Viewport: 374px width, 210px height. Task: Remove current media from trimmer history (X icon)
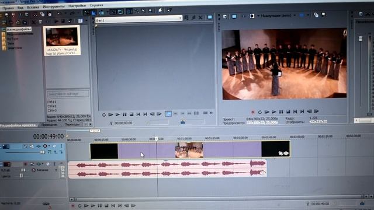tap(200, 17)
